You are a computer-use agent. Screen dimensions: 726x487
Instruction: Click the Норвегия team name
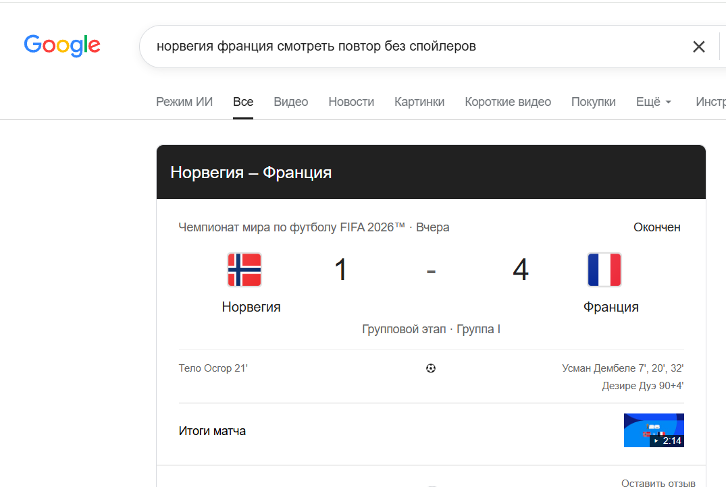point(251,307)
